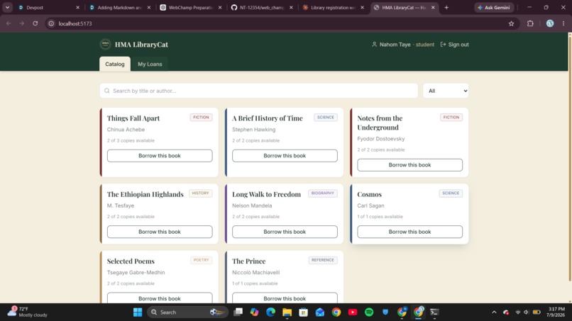This screenshot has width=572, height=321.
Task: Open YouTube from the taskbar
Action: click(353, 312)
